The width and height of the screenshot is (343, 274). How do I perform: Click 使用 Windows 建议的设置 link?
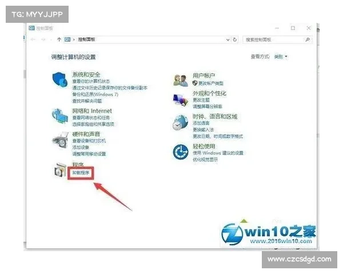pos(218,153)
